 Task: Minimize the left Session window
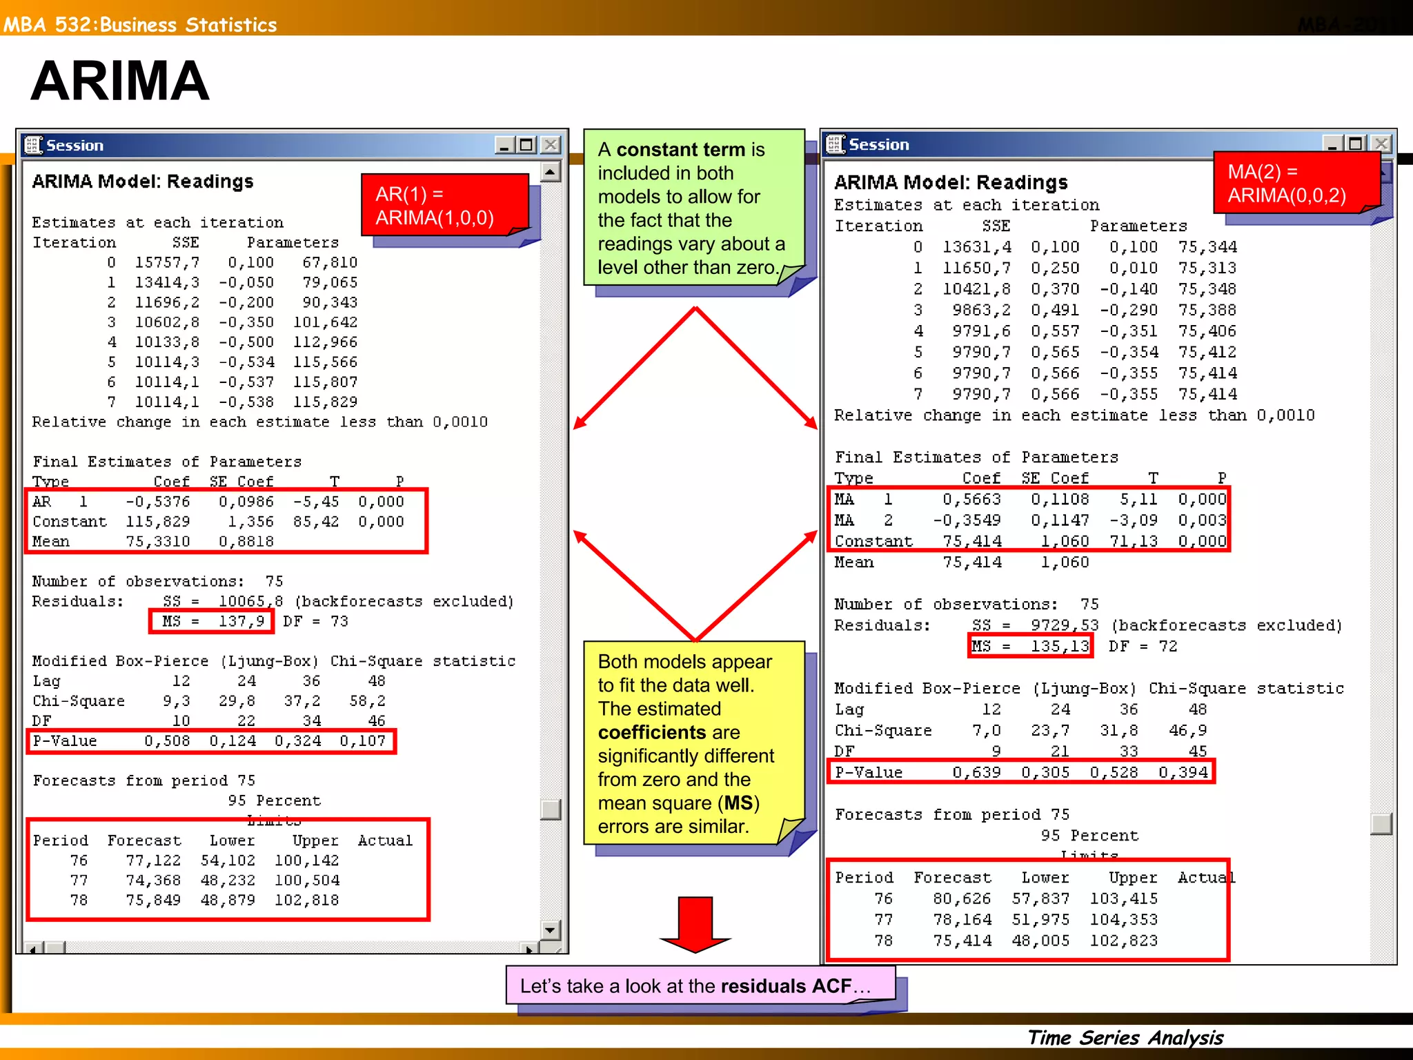click(505, 145)
